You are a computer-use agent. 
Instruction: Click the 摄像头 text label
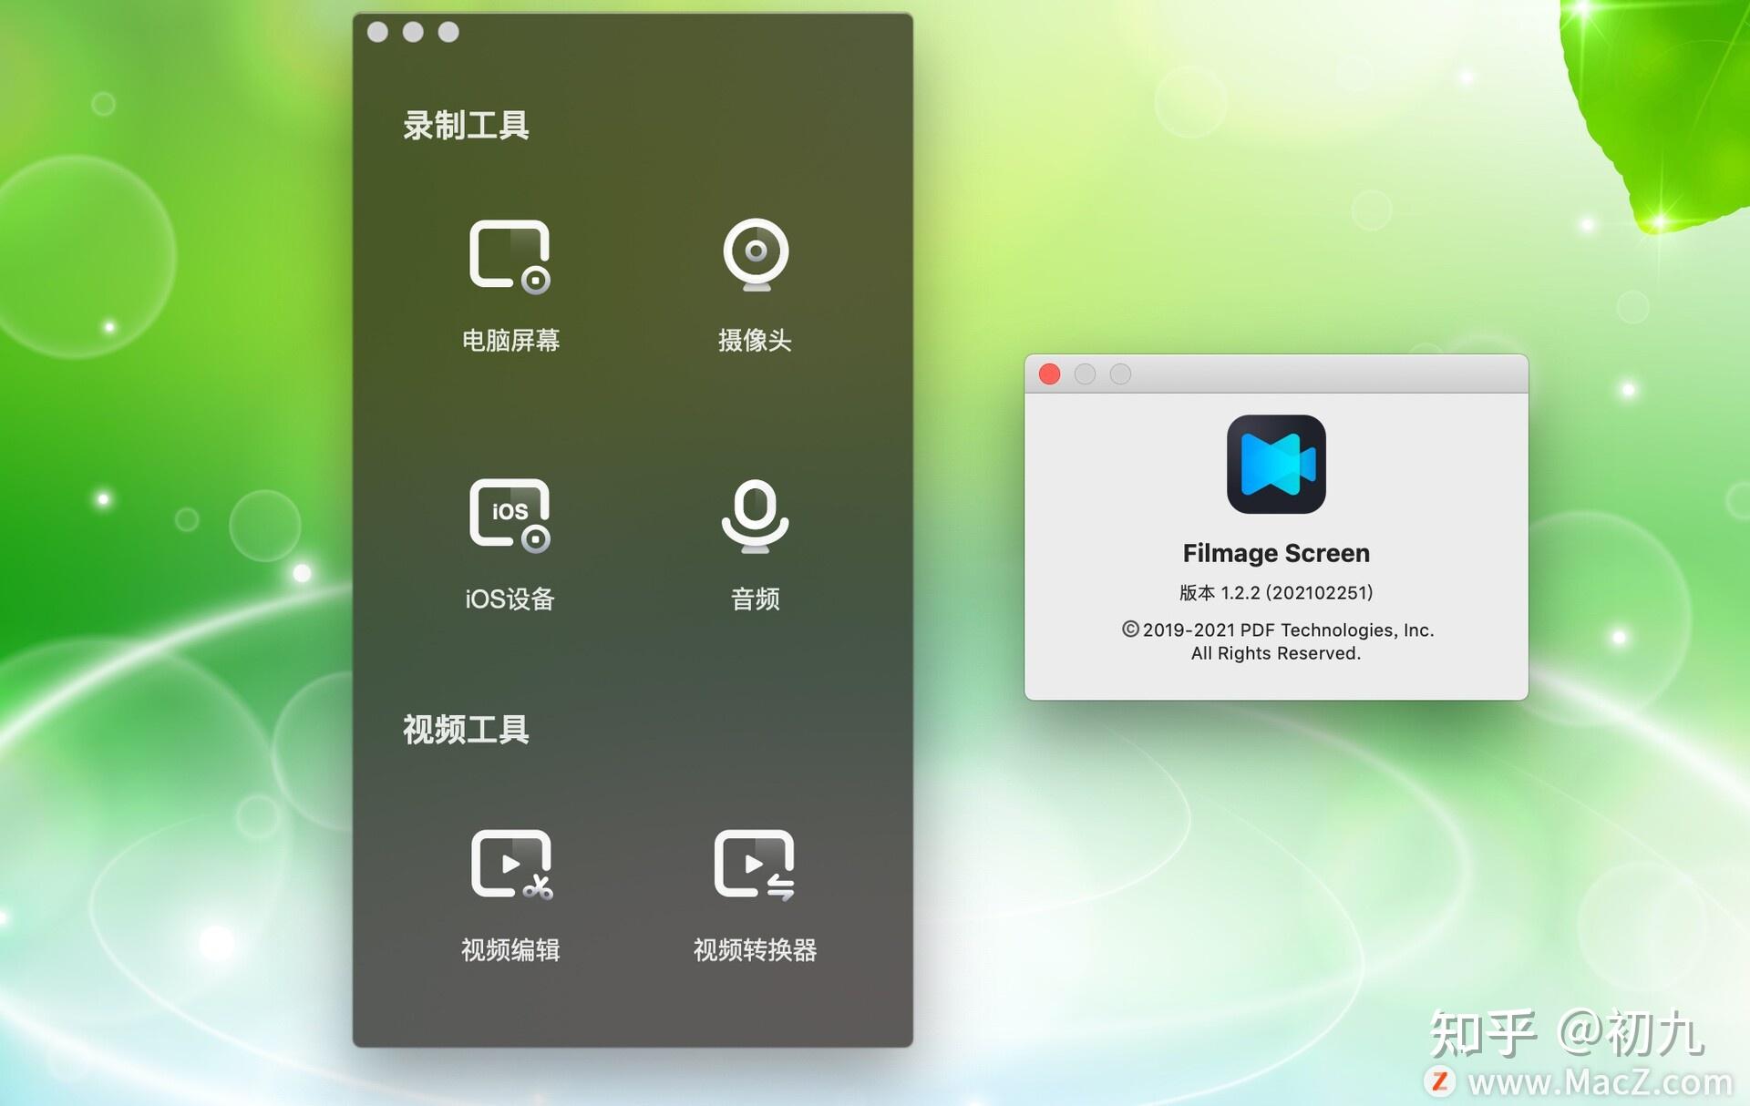[x=755, y=341]
